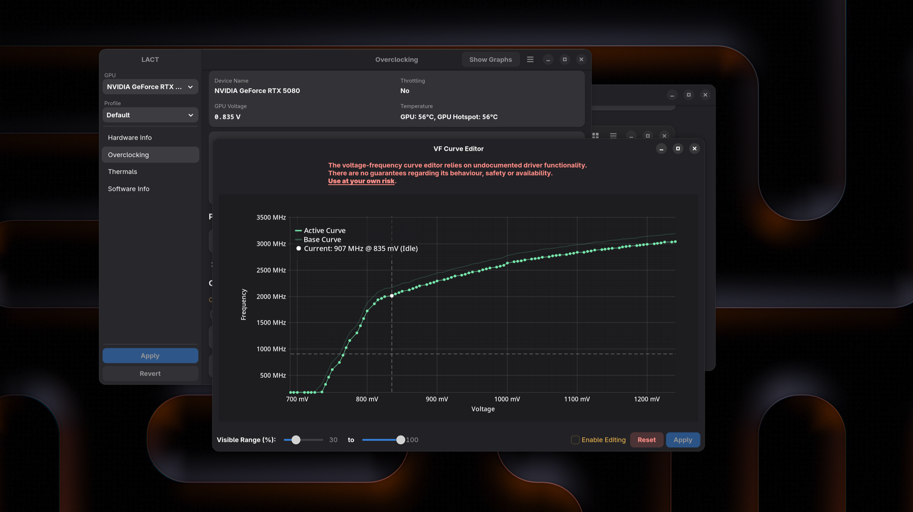Select Overclocking in the sidebar
Image resolution: width=913 pixels, height=512 pixels.
pyautogui.click(x=150, y=155)
